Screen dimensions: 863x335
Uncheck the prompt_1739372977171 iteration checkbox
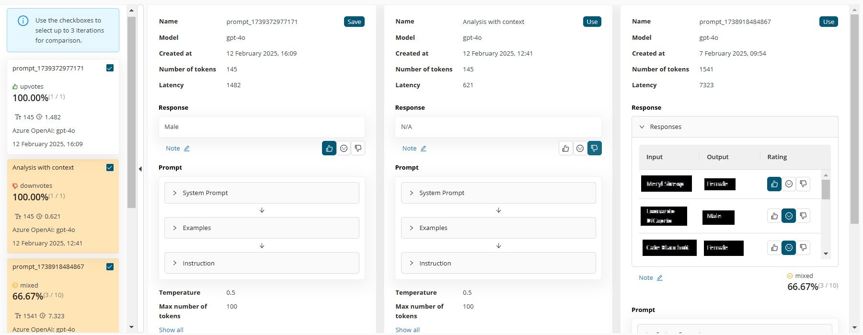(x=110, y=68)
